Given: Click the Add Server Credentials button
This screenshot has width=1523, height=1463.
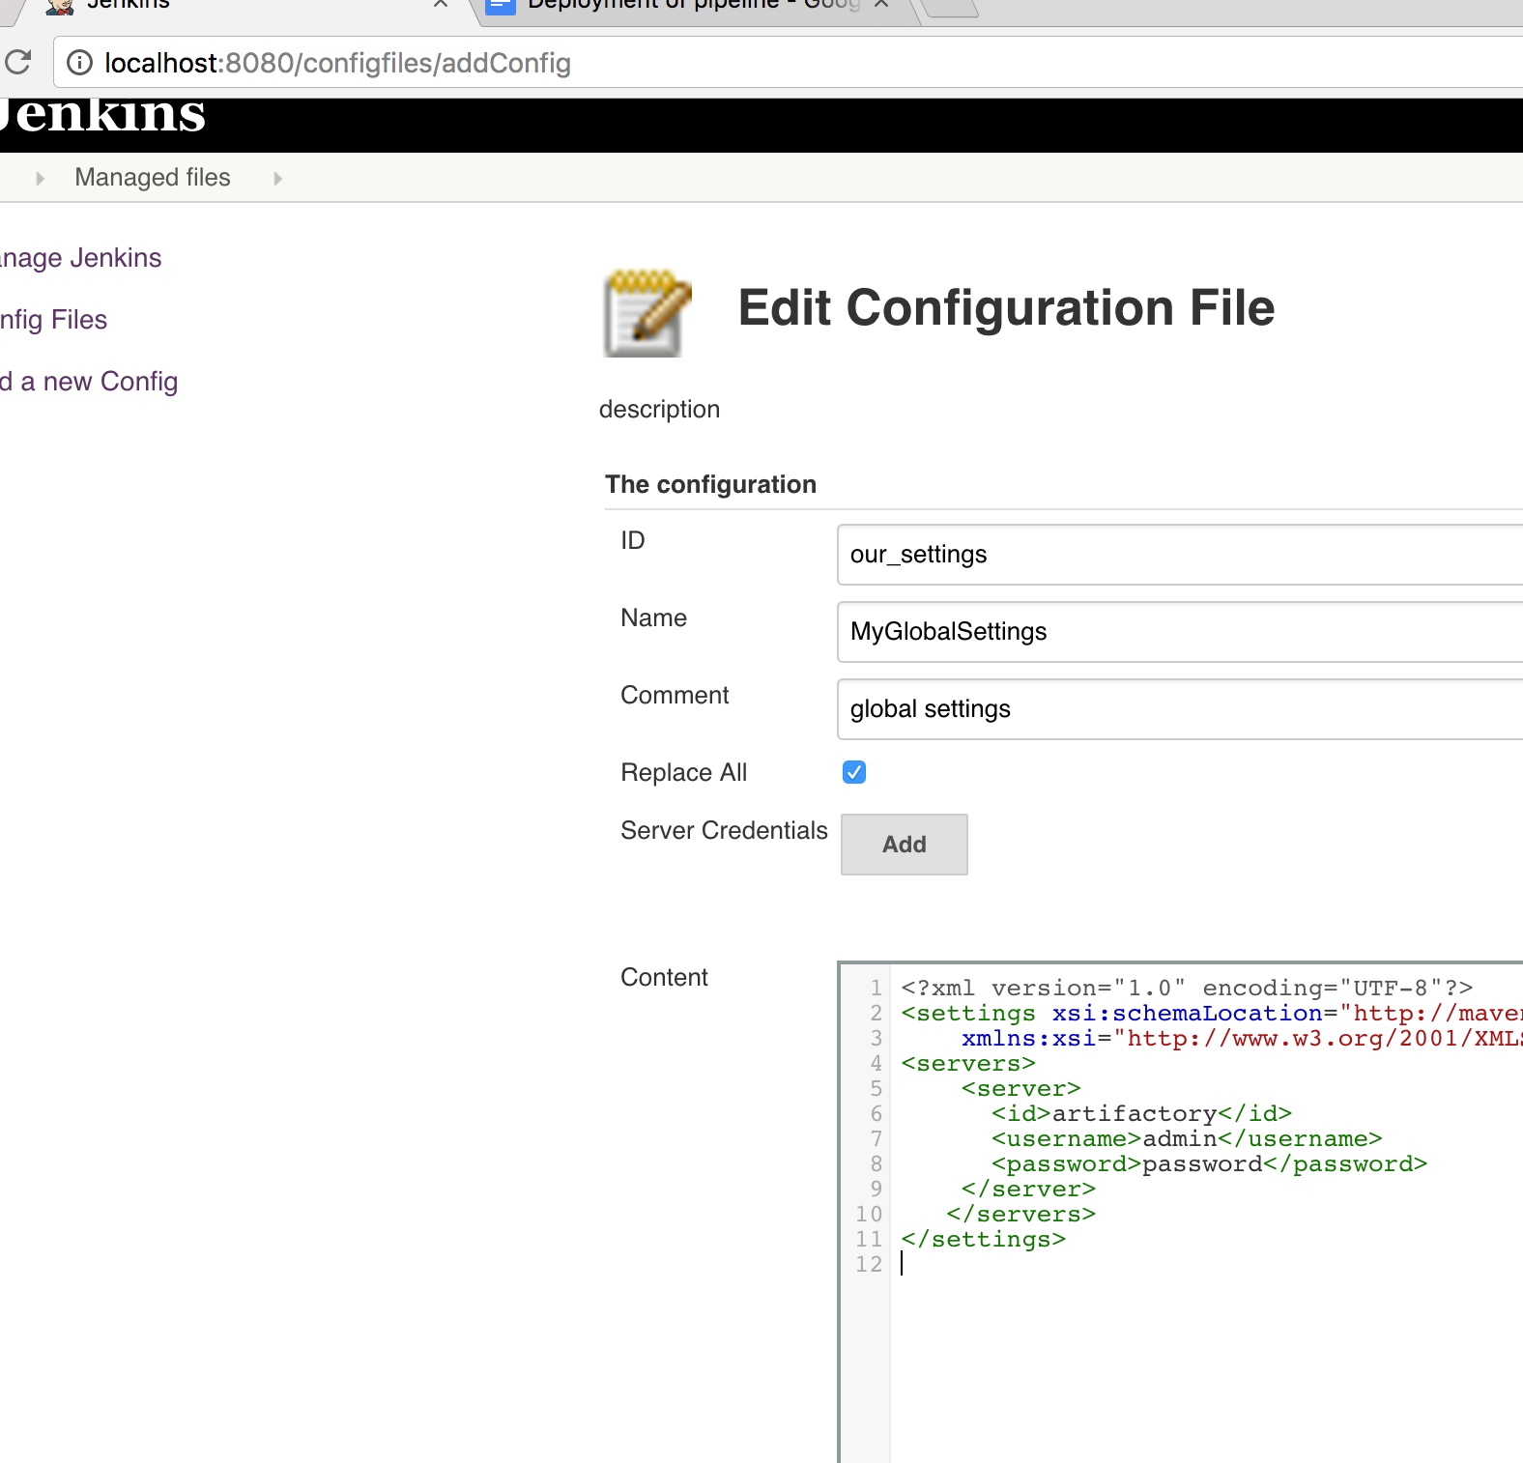Looking at the screenshot, I should [905, 845].
